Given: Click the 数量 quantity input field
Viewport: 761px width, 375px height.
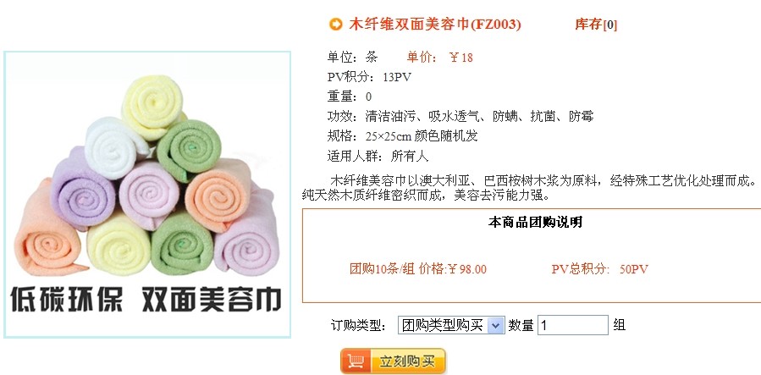Looking at the screenshot, I should (x=573, y=325).
